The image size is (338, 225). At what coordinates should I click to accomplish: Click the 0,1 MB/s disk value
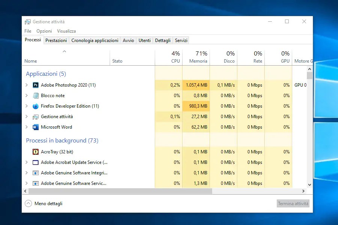(x=226, y=85)
